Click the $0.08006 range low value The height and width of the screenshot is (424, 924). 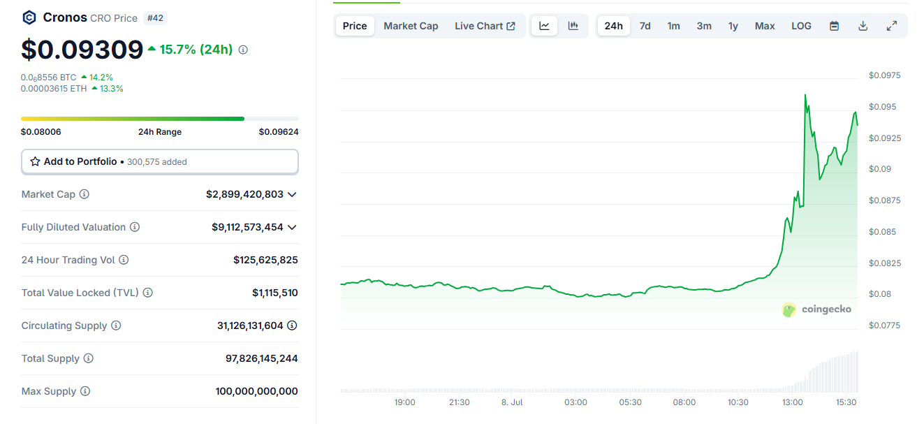41,132
